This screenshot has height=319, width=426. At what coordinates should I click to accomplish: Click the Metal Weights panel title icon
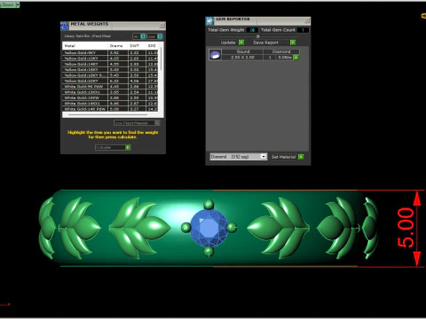coord(65,26)
